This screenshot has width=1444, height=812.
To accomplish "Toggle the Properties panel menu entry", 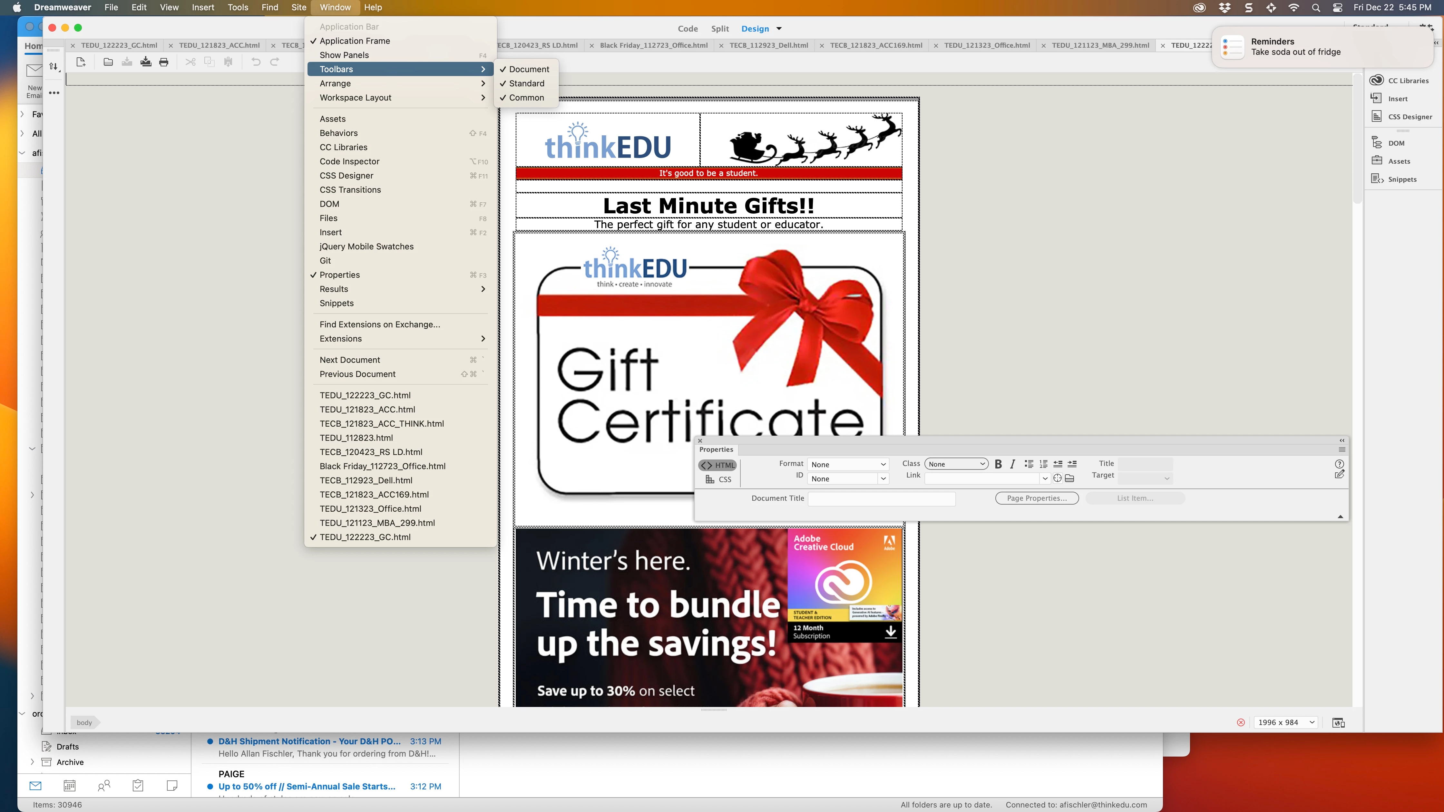I will pyautogui.click(x=340, y=275).
